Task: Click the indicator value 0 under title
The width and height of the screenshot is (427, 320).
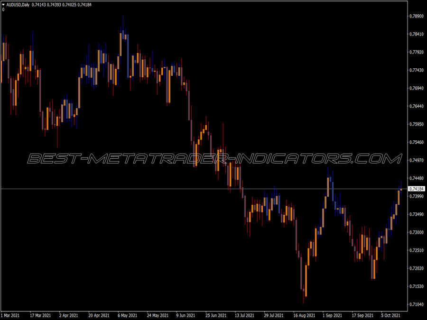Action: (3, 9)
